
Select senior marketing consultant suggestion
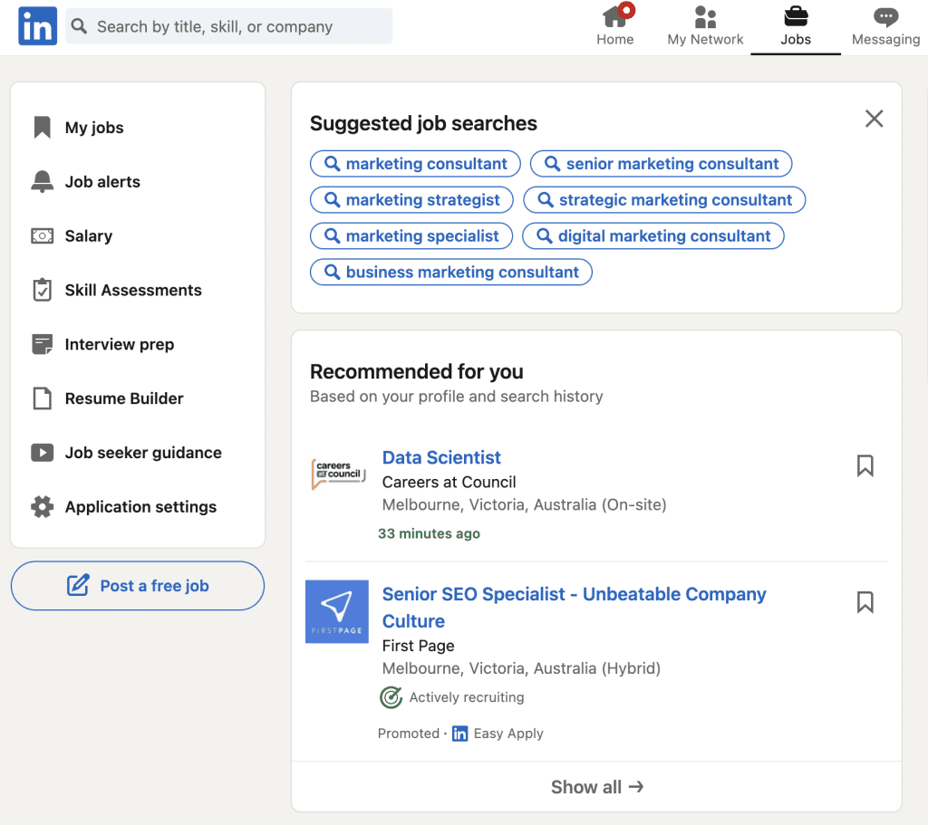point(661,164)
